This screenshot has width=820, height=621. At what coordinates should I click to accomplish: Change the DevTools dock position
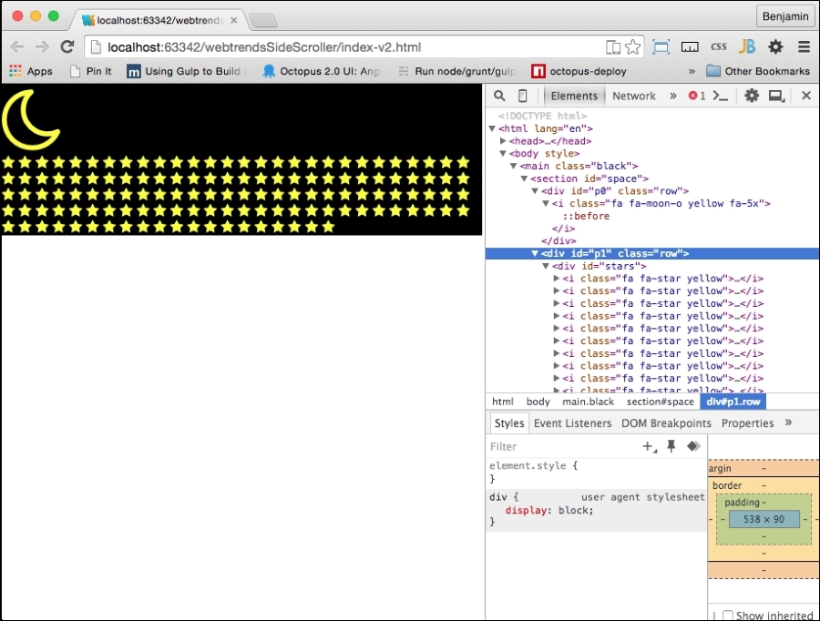tap(777, 95)
